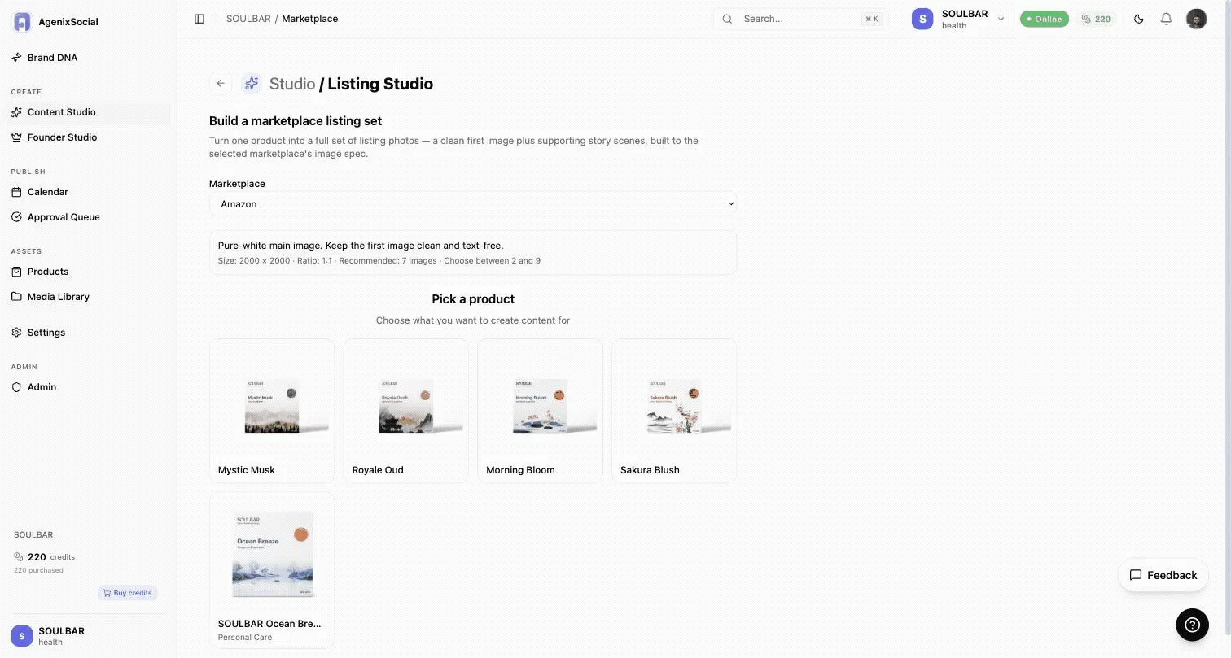
Task: Open the round help question-mark button
Action: [1192, 625]
